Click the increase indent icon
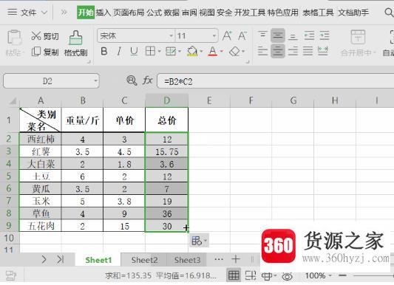Screen dimensions: 394x285 click(325, 35)
